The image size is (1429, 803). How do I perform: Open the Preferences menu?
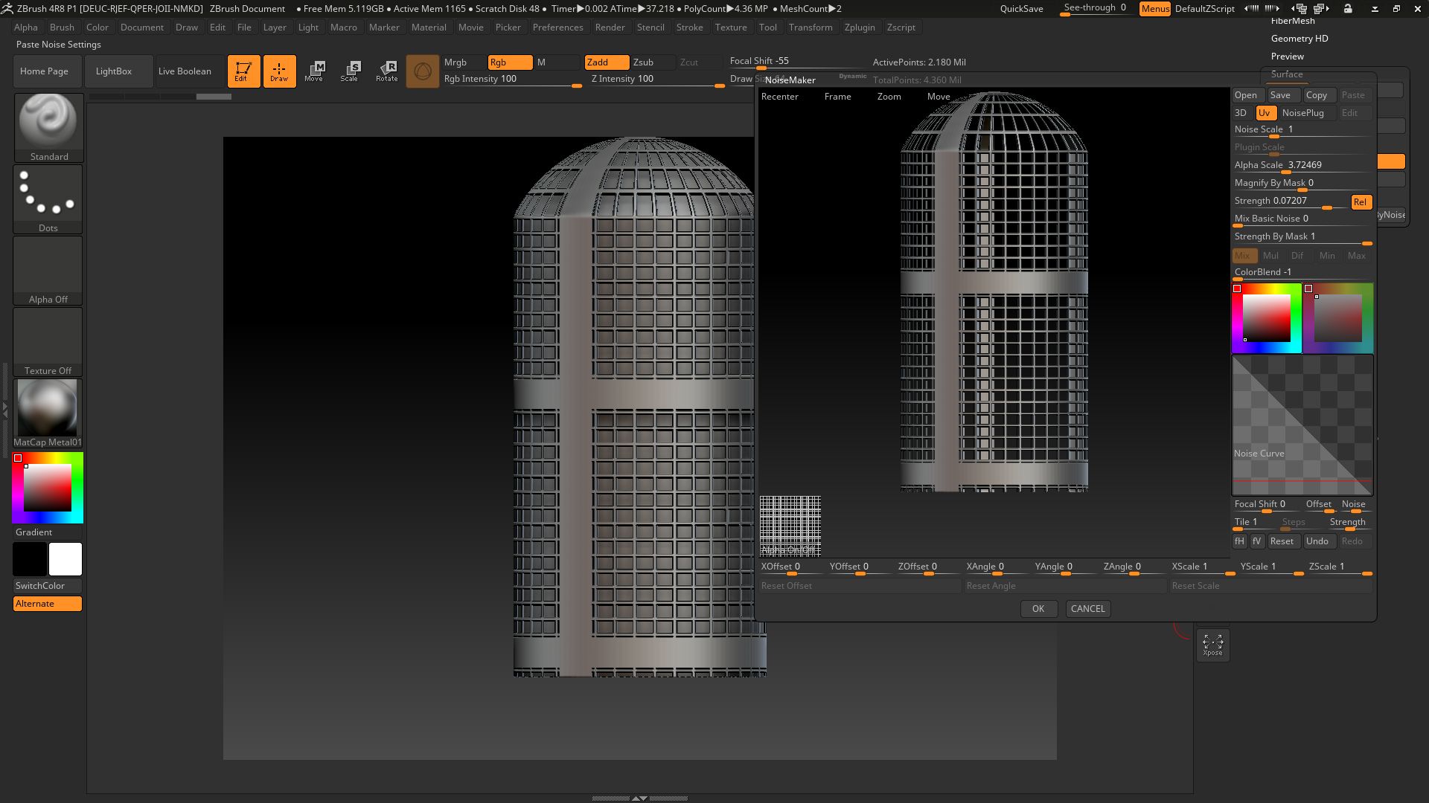click(x=557, y=28)
